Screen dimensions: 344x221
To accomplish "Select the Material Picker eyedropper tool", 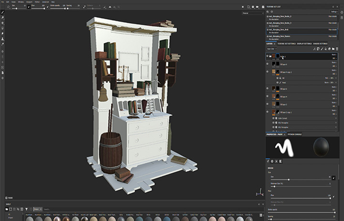I will click(3, 44).
